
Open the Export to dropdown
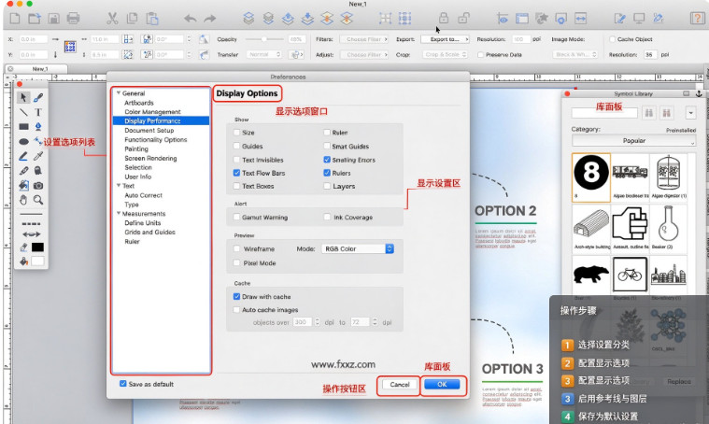click(445, 39)
